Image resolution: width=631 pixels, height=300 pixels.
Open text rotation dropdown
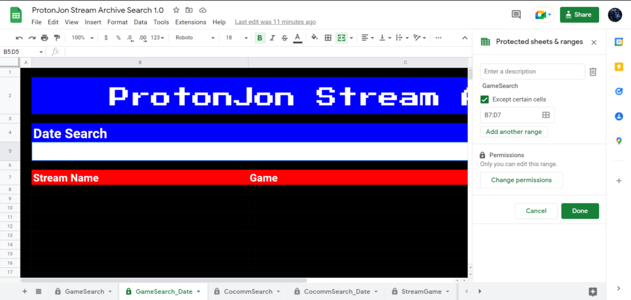420,38
